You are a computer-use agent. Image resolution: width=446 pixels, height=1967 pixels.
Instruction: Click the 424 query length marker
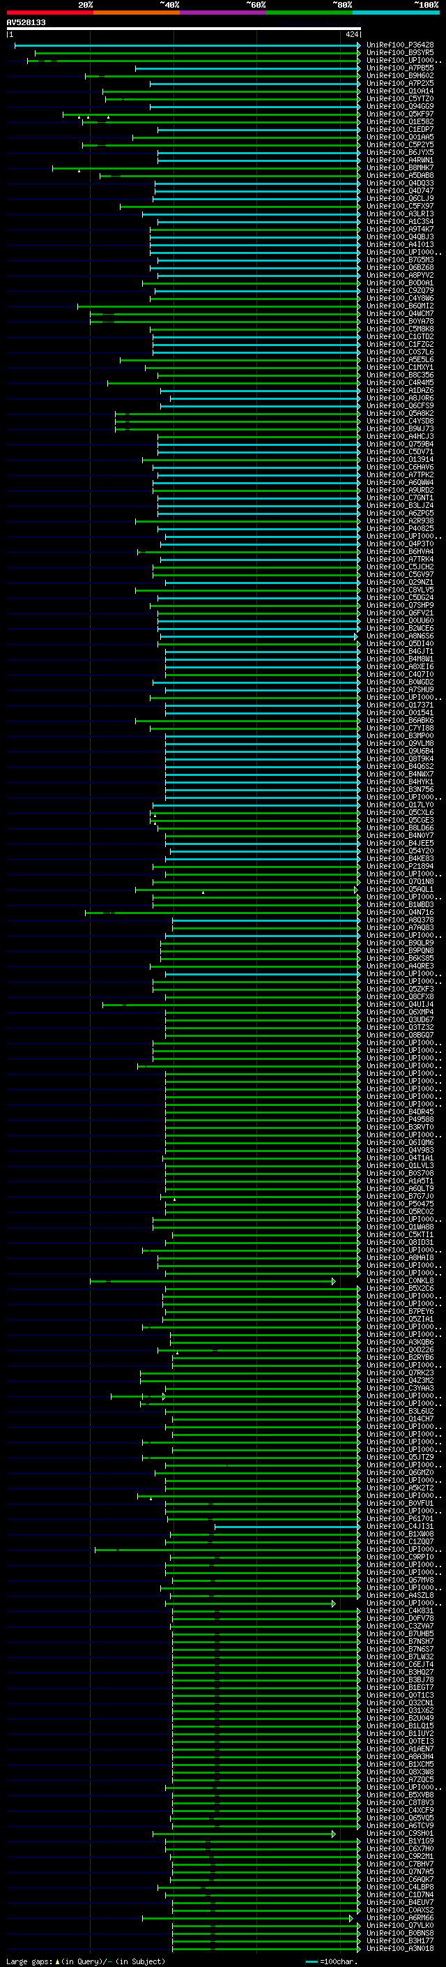click(351, 34)
